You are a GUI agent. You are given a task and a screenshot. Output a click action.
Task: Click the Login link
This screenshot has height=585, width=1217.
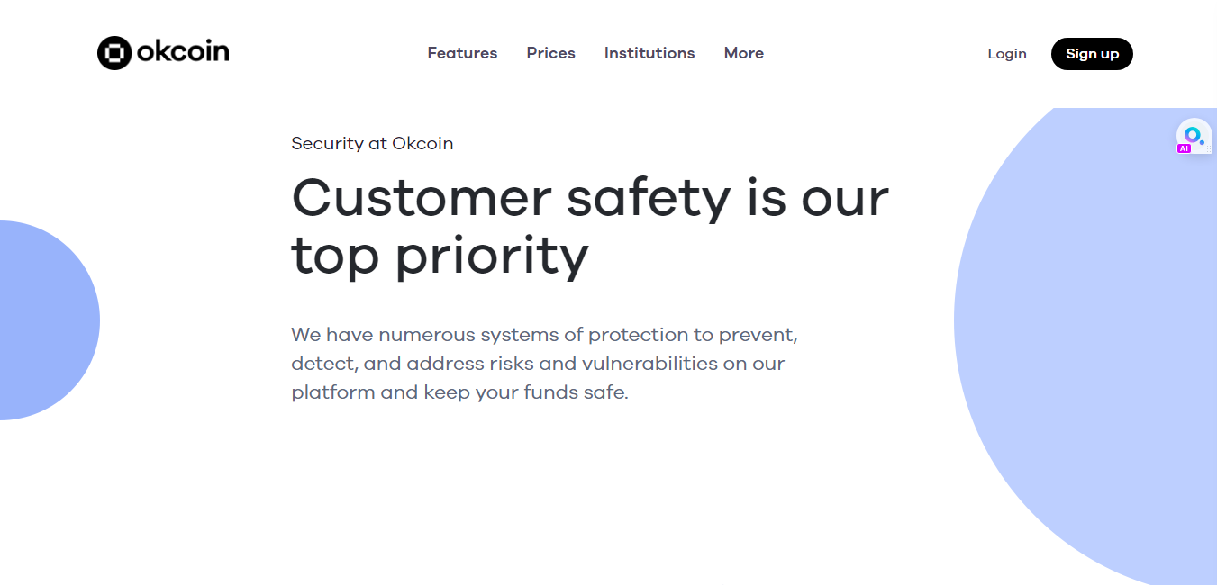[x=1007, y=54]
